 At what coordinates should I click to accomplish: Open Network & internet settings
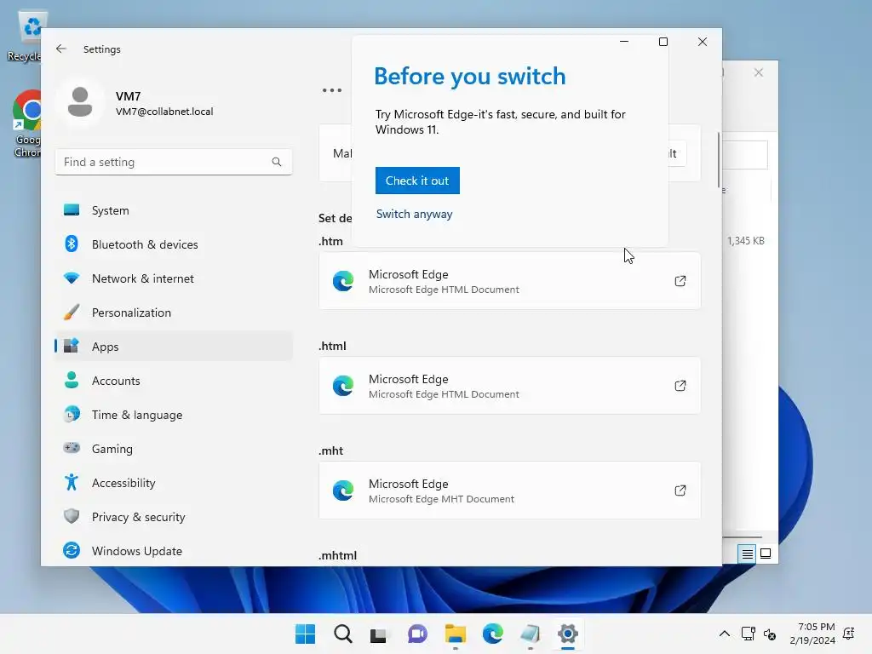coord(174,278)
